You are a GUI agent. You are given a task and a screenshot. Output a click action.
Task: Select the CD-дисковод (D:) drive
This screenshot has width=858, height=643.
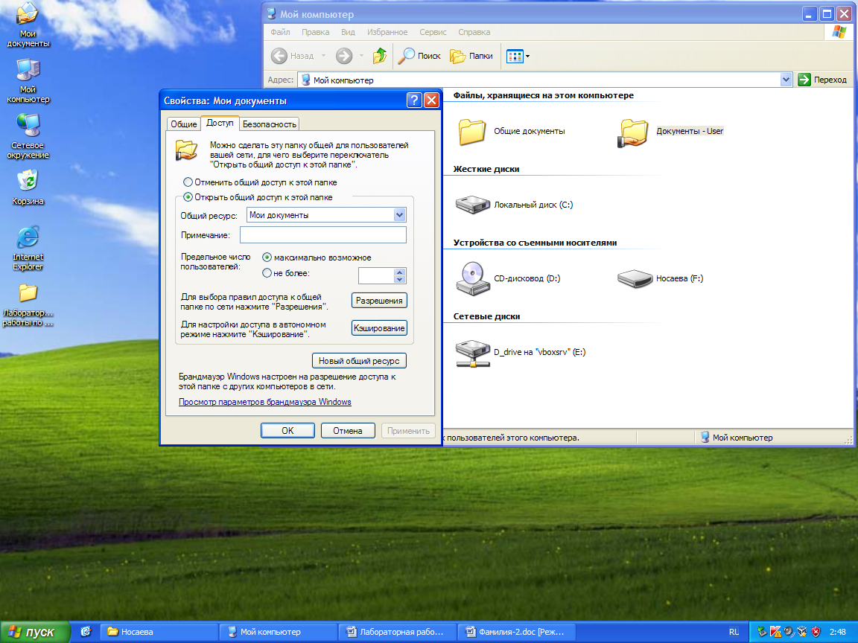(509, 278)
